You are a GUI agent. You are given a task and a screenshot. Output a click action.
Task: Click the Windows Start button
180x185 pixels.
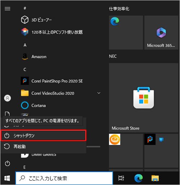tap(7, 178)
